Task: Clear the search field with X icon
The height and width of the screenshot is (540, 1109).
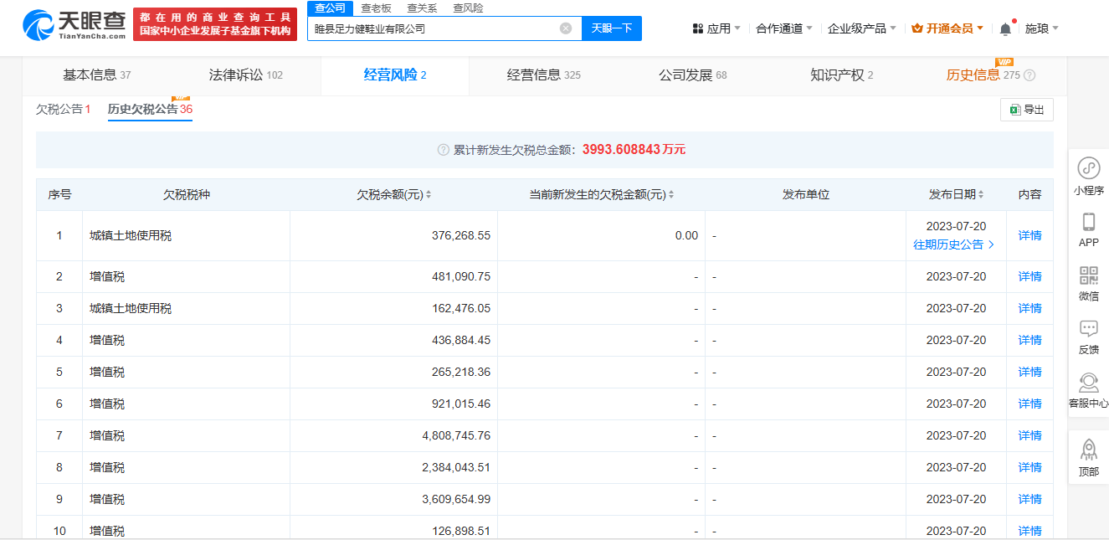Action: (566, 28)
